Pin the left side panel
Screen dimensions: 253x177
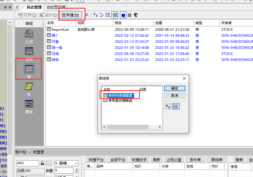[x=5, y=7]
